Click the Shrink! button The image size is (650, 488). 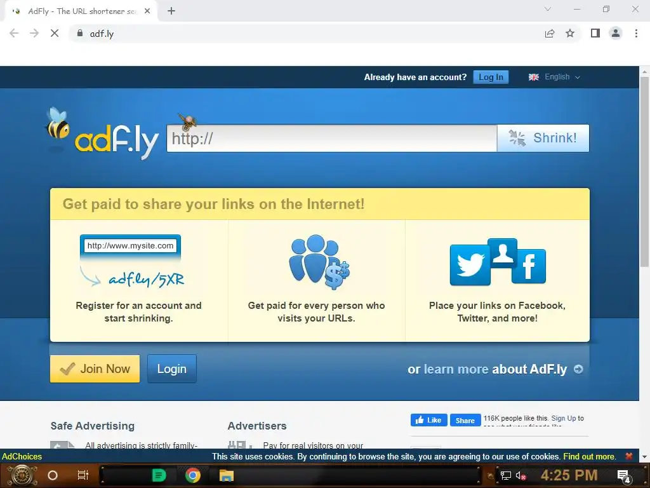pos(543,138)
